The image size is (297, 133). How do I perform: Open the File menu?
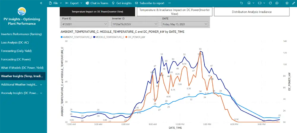coord(55,3)
